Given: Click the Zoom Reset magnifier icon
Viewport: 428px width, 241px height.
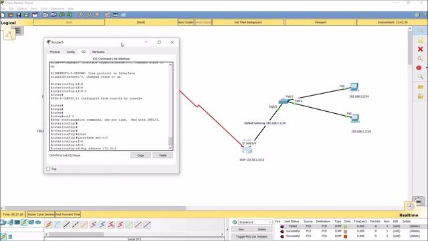Looking at the screenshot, I should (89, 15).
